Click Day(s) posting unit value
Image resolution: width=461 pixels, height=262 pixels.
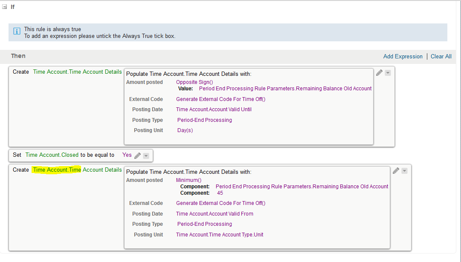click(x=185, y=130)
